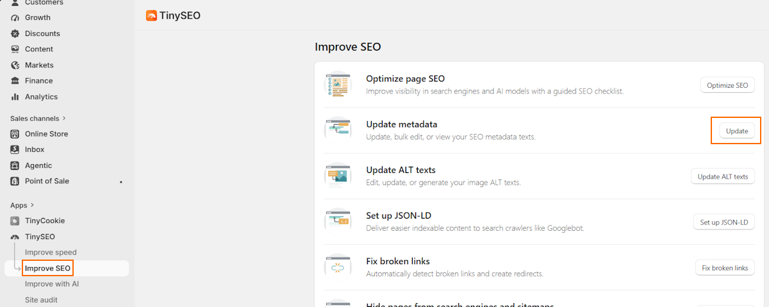Click the Update ALT texts heading
Viewport: 769px width, 307px height.
coord(401,170)
